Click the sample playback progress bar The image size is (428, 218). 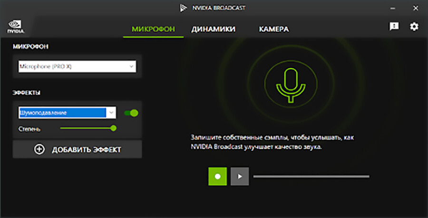click(311, 176)
